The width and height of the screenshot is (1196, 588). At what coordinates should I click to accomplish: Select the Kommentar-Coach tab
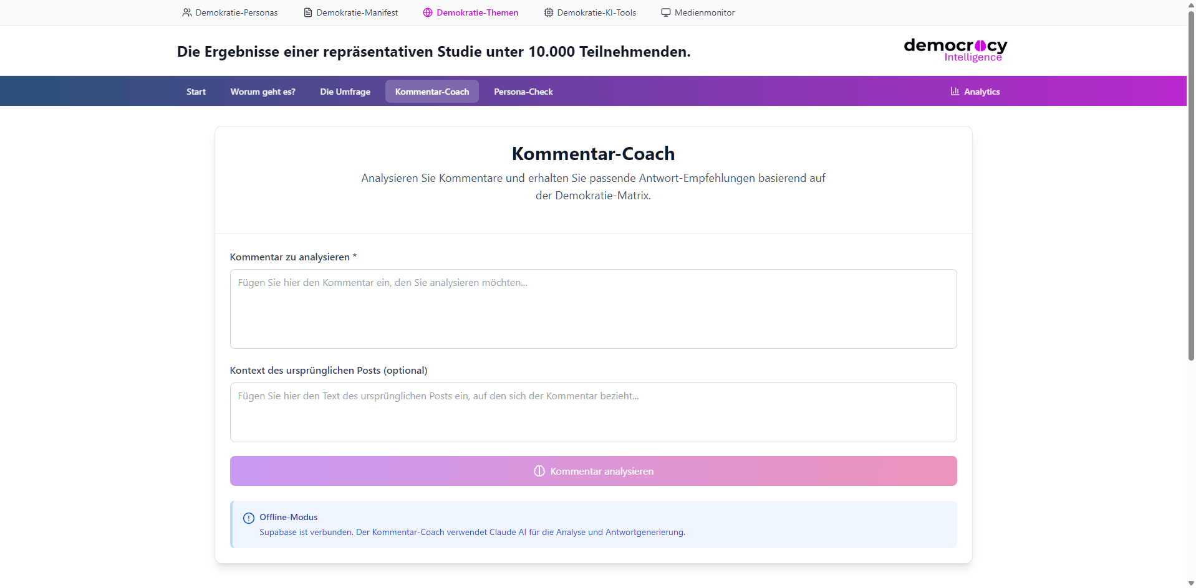[432, 92]
